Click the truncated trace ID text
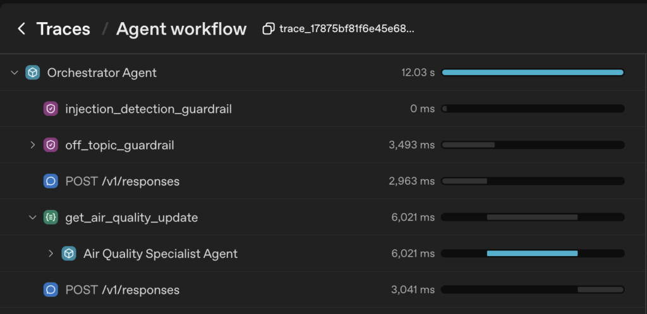Image resolution: width=647 pixels, height=314 pixels. coord(347,29)
